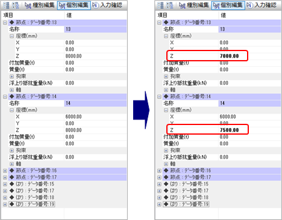
Task: Select 個別編集 in the left panel
Action: pyautogui.click(x=74, y=5)
